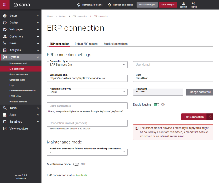Click the first ERP connection breadcrumb link
219x183 pixels.
pos(80,16)
